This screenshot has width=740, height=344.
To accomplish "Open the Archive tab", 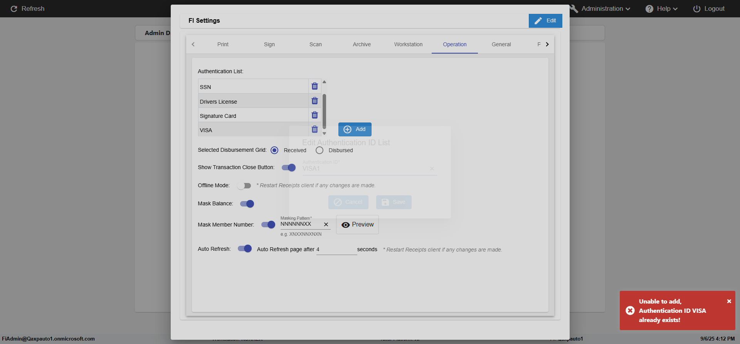I will [x=362, y=44].
